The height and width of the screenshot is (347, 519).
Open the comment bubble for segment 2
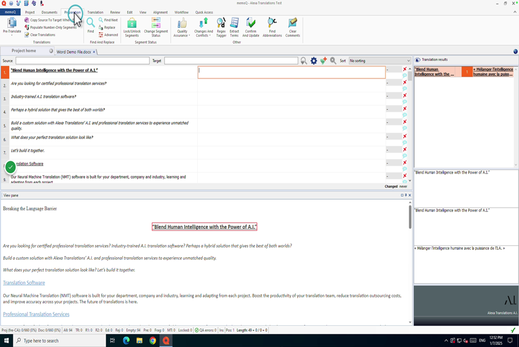(405, 89)
